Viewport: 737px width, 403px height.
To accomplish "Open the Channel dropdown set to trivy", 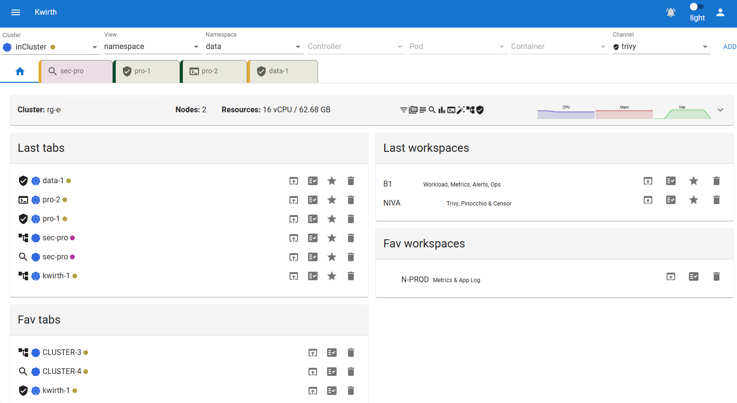I will (662, 47).
